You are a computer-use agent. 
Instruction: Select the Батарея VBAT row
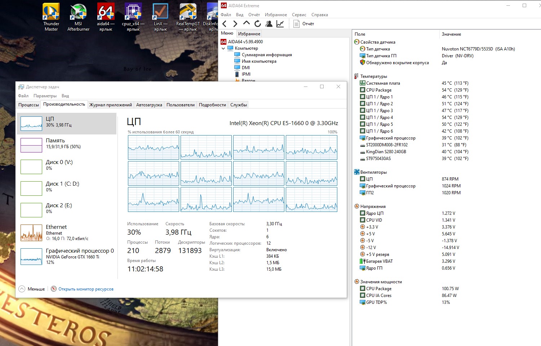click(x=446, y=261)
